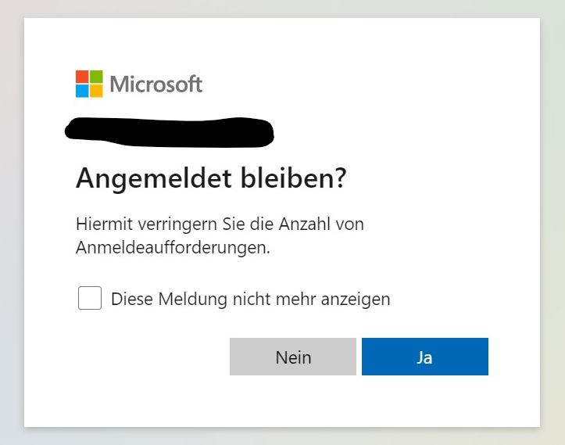
Task: Click the word 'Anmeldeaufforderungen.' in the description
Action: click(x=173, y=248)
